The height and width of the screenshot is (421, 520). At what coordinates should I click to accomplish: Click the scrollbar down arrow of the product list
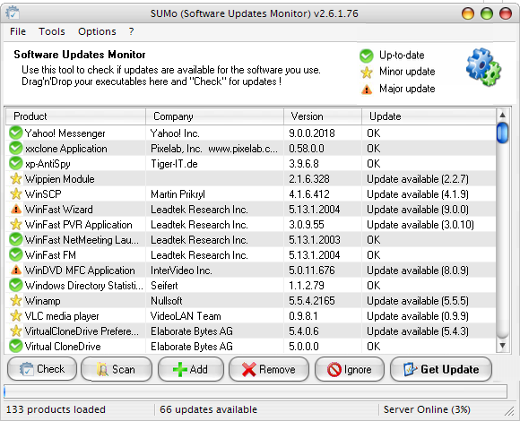coord(502,346)
